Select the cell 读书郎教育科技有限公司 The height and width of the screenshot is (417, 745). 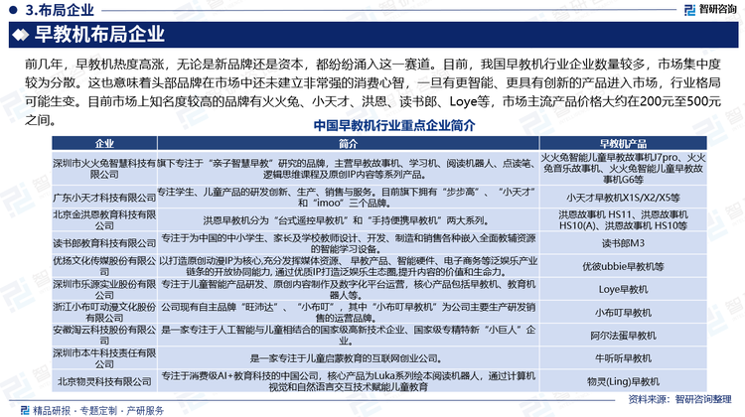pos(104,243)
